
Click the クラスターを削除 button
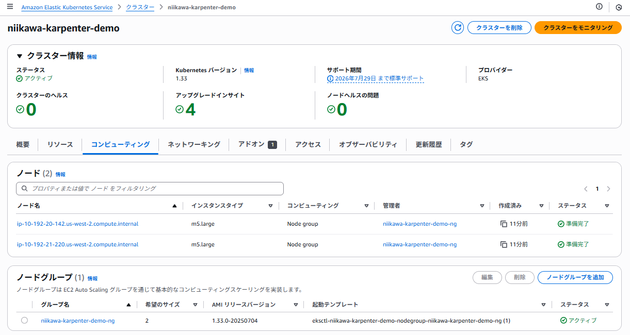pos(499,28)
